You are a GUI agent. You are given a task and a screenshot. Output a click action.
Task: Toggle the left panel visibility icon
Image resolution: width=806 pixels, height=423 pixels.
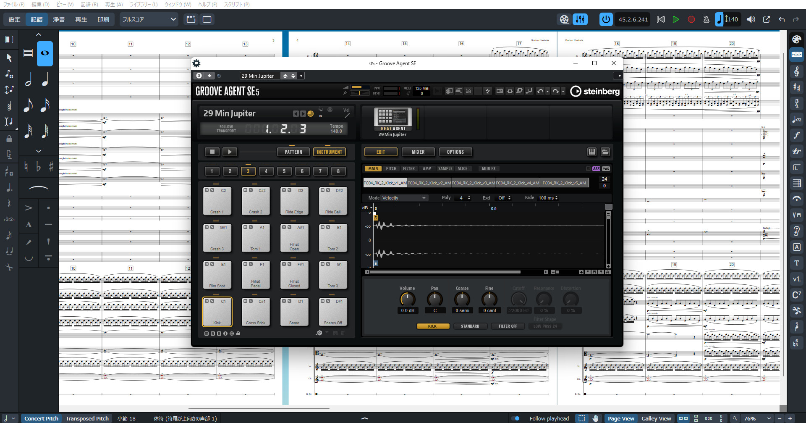(x=9, y=39)
